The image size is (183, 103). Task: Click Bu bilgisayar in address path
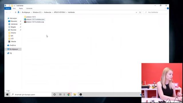(26, 12)
